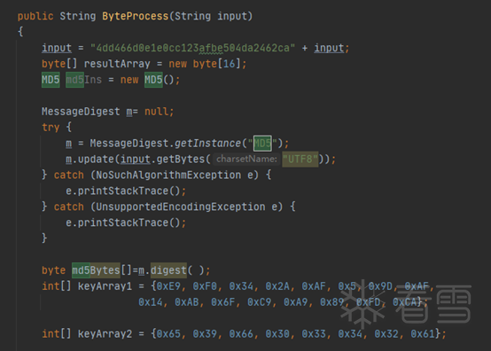Click the first e.printStackTrace() call
Viewport: 491px width, 351px height.
click(x=123, y=191)
